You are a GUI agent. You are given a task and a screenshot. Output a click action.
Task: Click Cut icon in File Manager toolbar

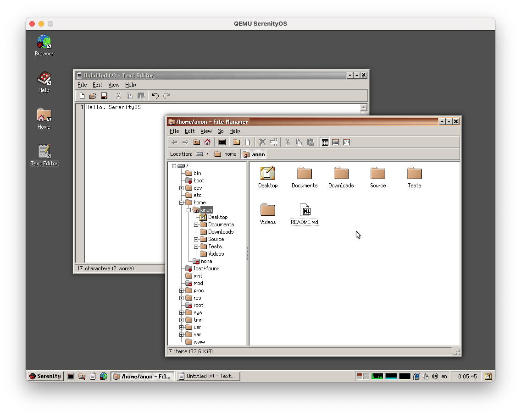click(288, 142)
